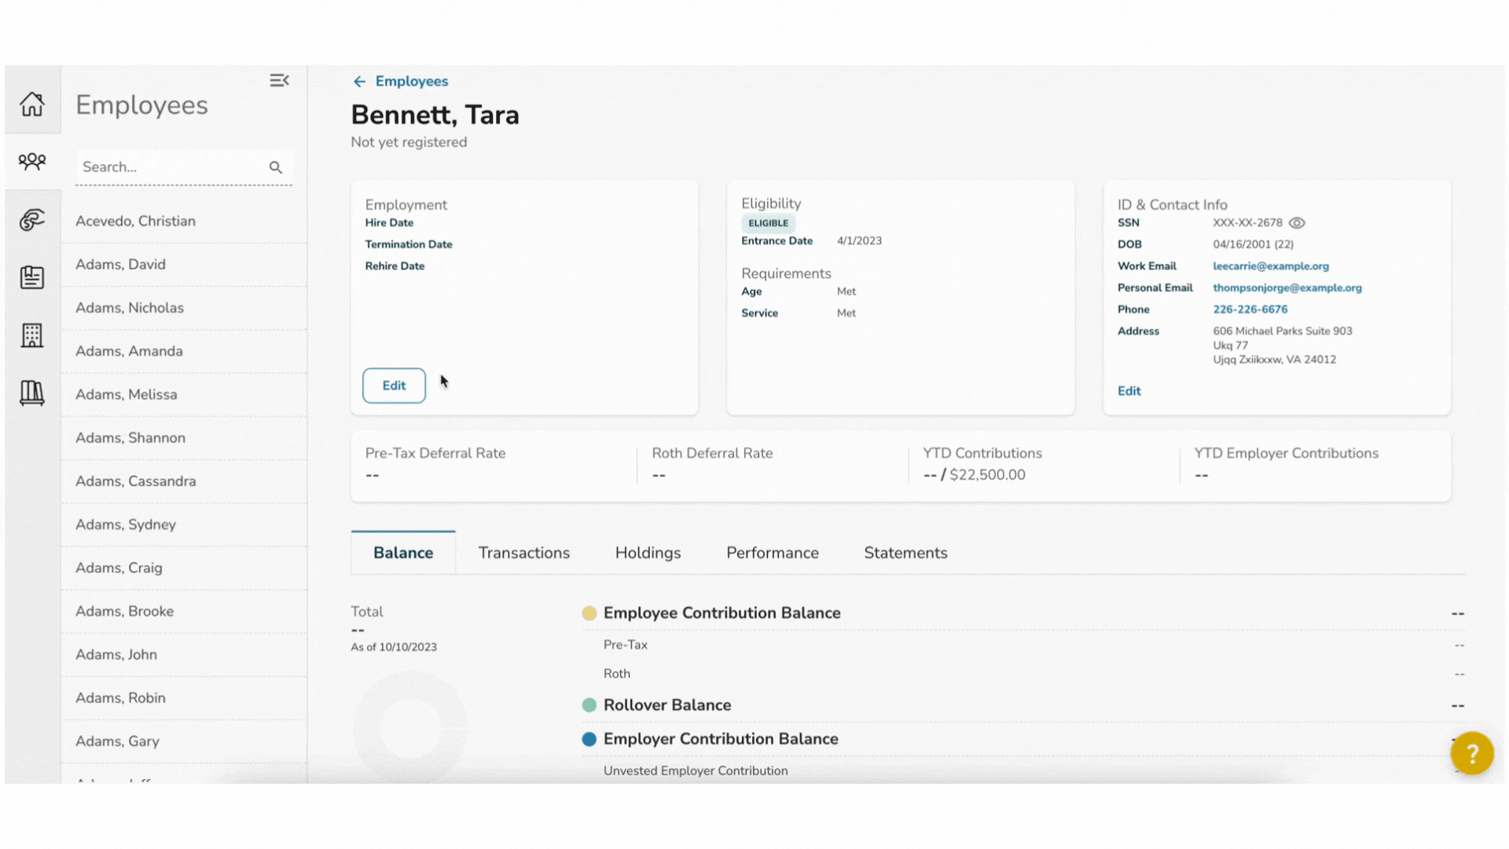
Task: Click yellow Employee Contribution Balance dot
Action: 589,613
